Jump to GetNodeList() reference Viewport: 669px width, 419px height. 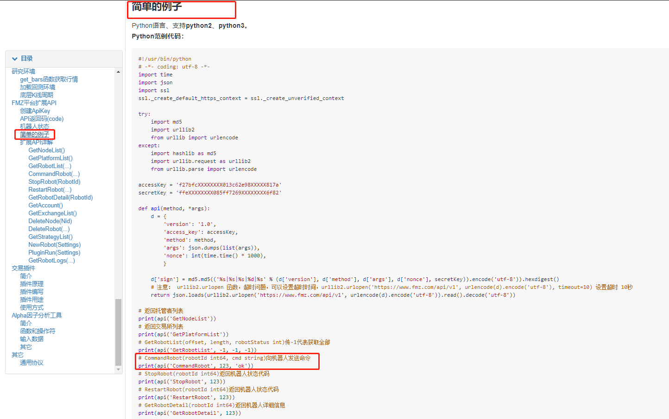point(47,150)
